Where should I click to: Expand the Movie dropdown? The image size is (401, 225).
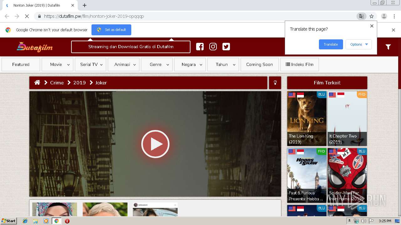pos(57,64)
